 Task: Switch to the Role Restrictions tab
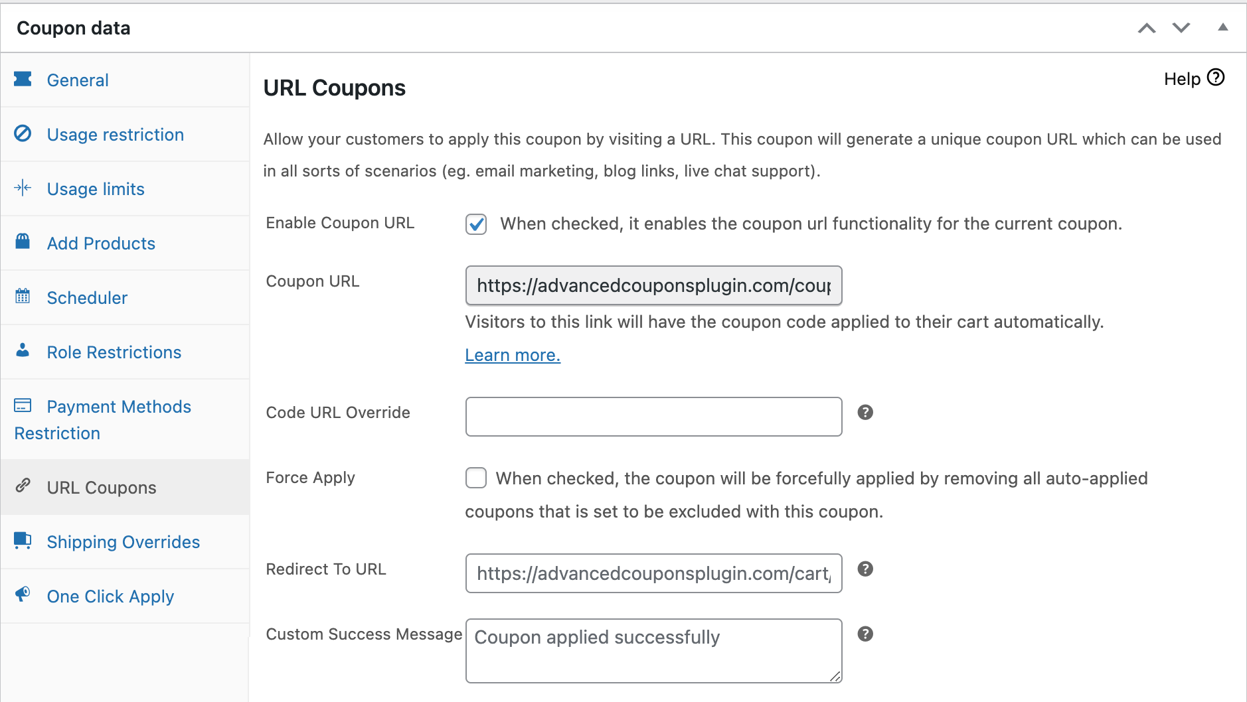point(114,352)
